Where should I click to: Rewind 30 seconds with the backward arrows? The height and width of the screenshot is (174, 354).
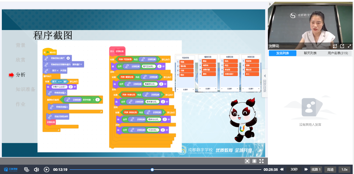(x=282, y=170)
